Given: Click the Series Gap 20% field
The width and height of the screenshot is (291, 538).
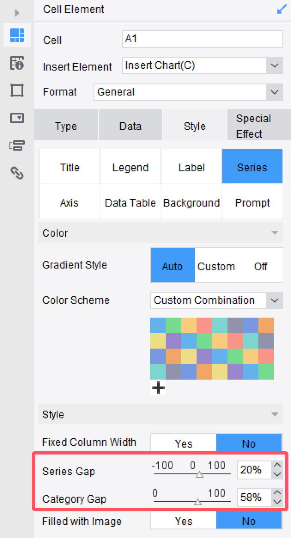Looking at the screenshot, I should point(254,470).
